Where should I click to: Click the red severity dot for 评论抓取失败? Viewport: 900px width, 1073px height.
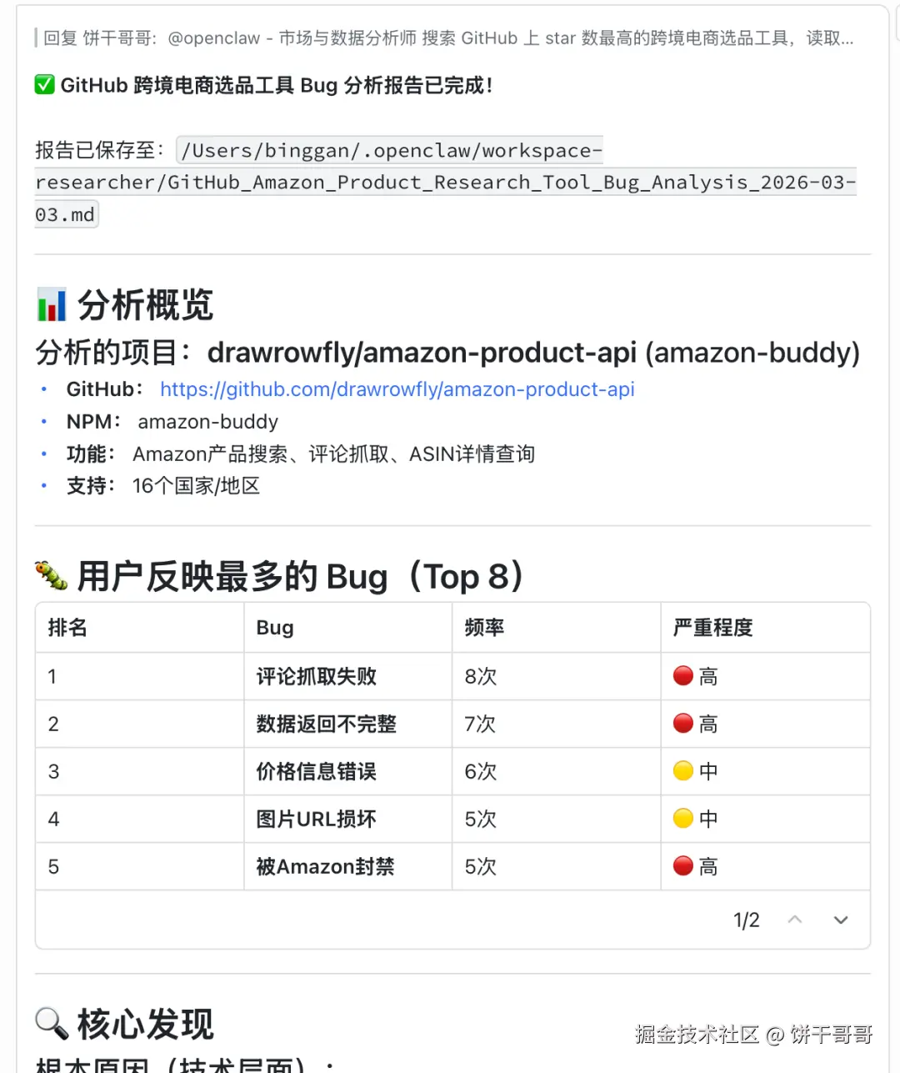point(683,676)
